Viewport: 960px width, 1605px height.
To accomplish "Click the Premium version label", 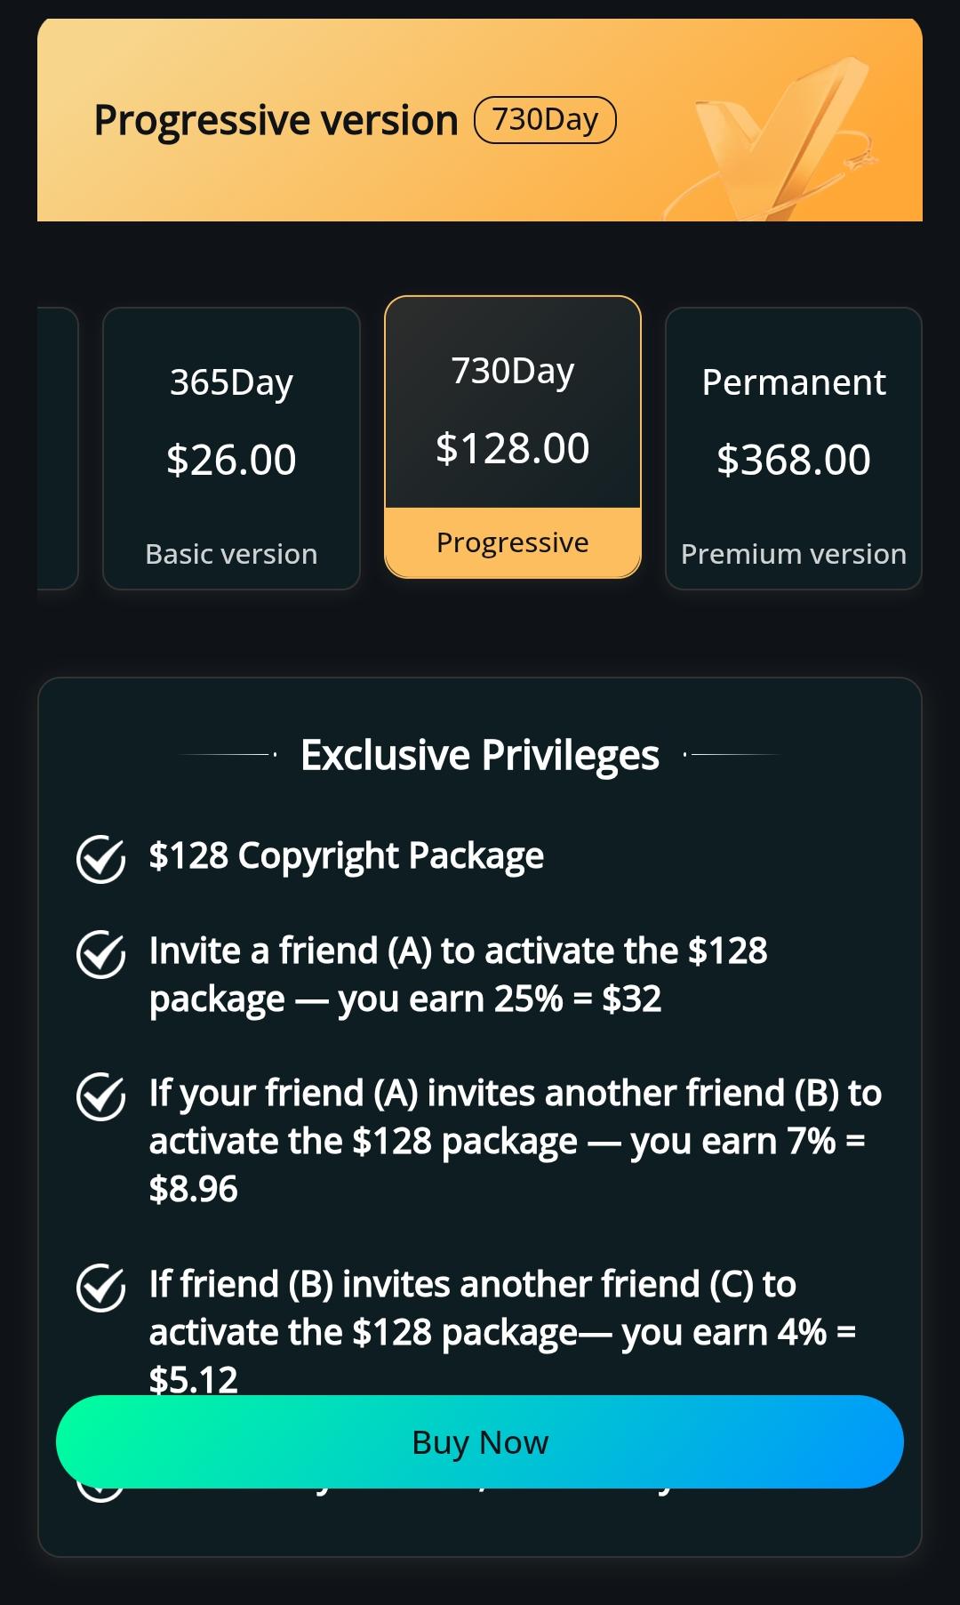I will tap(793, 554).
